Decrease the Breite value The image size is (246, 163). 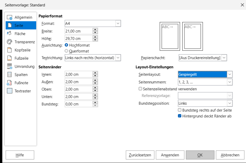95,33
